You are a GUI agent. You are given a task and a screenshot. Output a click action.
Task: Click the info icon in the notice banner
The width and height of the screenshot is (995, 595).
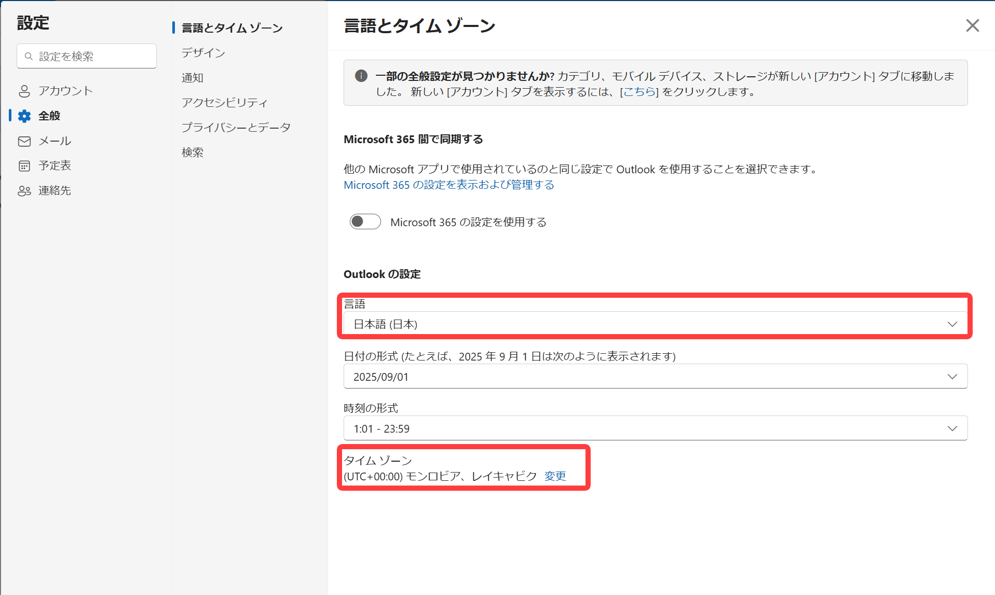click(361, 76)
